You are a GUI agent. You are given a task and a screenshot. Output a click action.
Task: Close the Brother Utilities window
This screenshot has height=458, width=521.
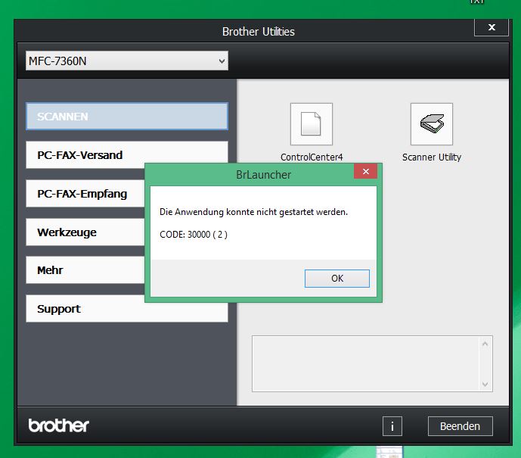tap(492, 27)
